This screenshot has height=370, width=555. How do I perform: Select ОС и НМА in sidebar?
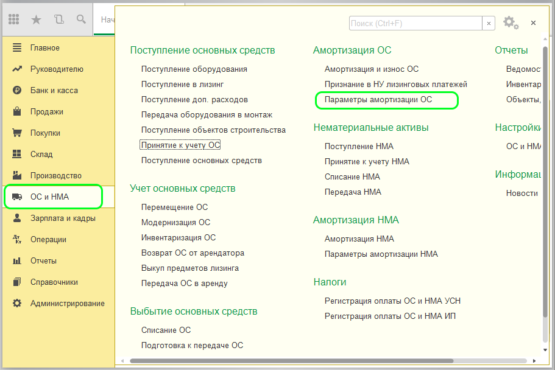tap(49, 197)
